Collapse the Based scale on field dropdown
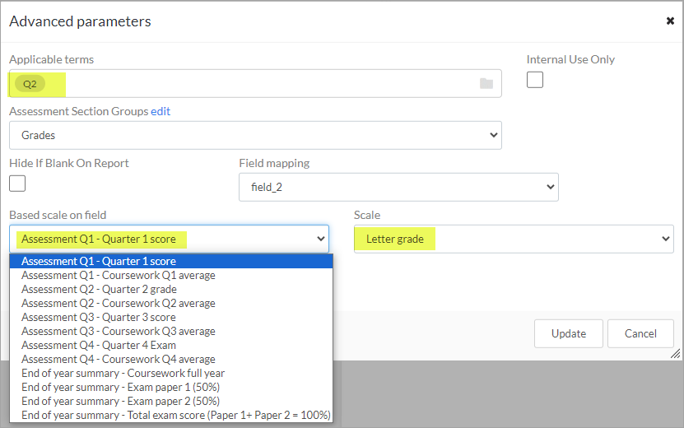Viewport: 684px width, 428px height. coord(169,239)
